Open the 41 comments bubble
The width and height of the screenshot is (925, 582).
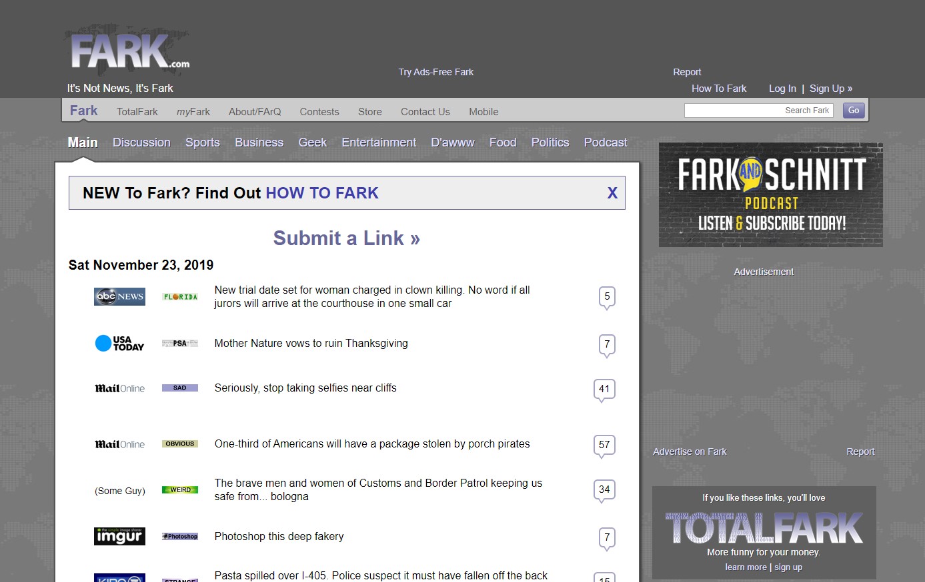coord(604,390)
